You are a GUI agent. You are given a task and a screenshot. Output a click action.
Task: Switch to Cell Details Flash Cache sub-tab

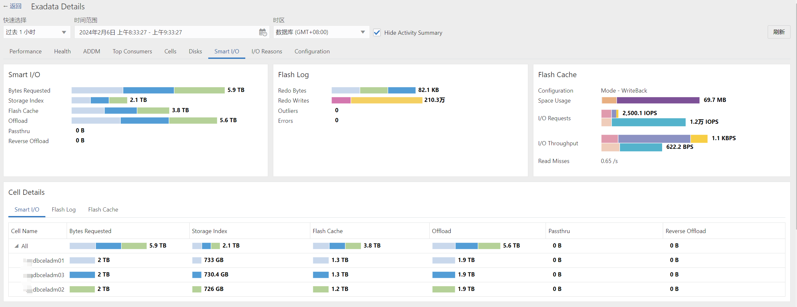coord(103,210)
